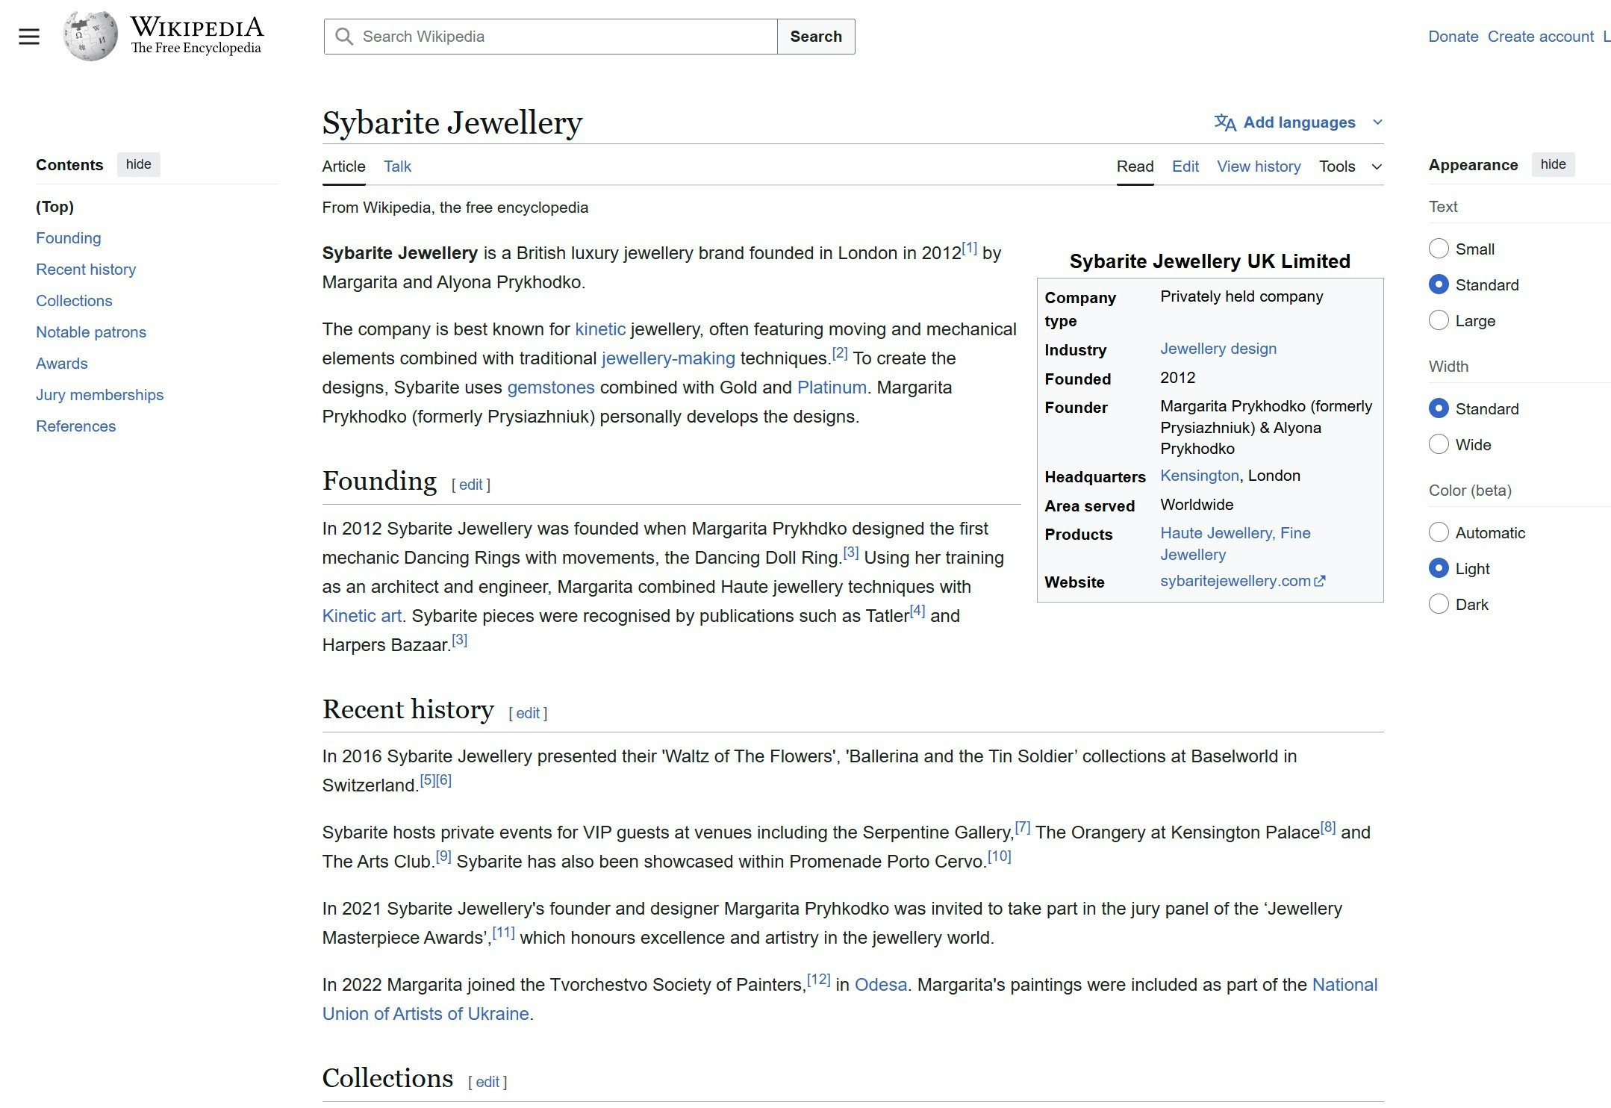The width and height of the screenshot is (1611, 1108).
Task: Edit the Collections section
Action: coord(487,1082)
